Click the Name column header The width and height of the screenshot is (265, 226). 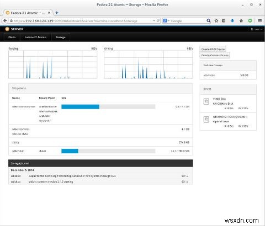[x=16, y=98]
